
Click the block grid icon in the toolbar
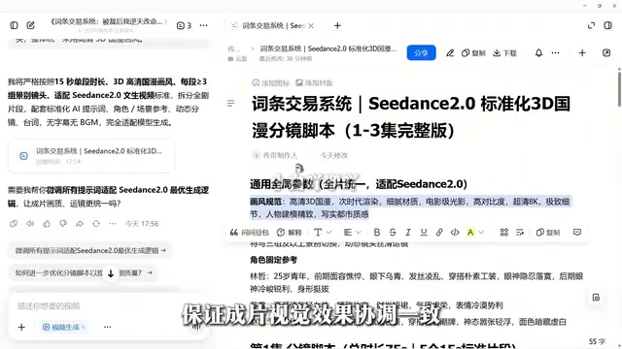click(503, 233)
